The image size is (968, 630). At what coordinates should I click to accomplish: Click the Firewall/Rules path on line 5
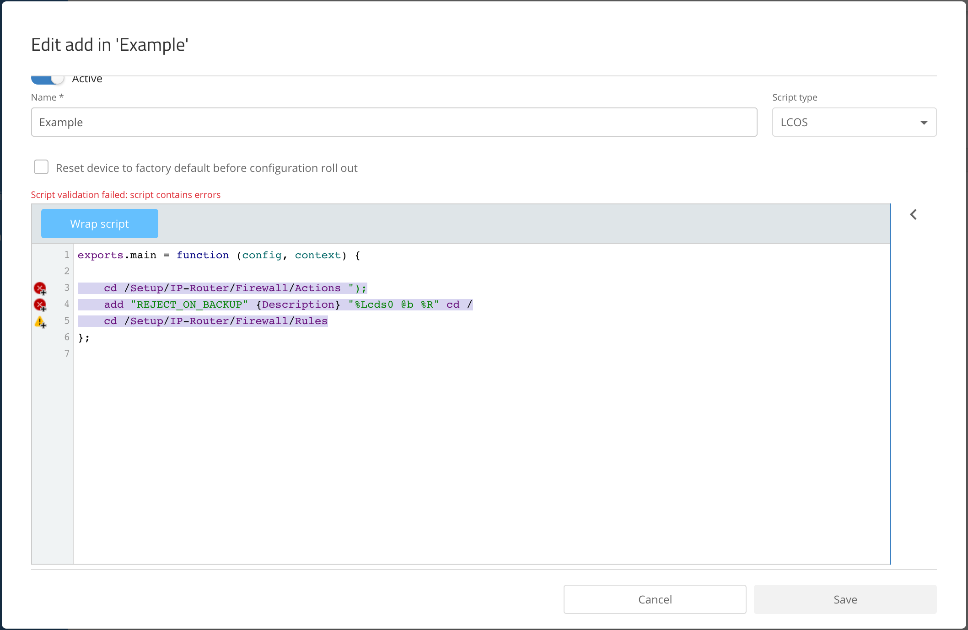pos(281,321)
